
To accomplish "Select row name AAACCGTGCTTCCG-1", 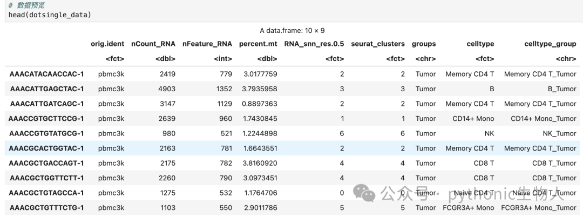I will point(46,119).
